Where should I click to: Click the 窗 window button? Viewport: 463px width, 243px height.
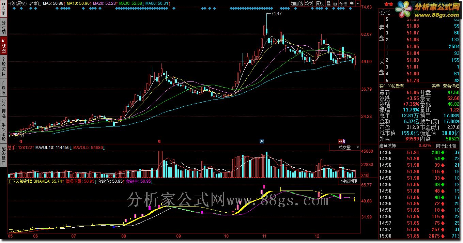[335, 3]
